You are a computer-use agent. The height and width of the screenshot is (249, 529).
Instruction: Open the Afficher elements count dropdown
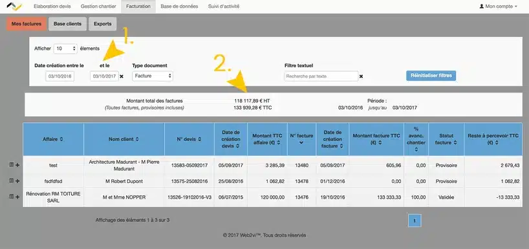pos(65,49)
